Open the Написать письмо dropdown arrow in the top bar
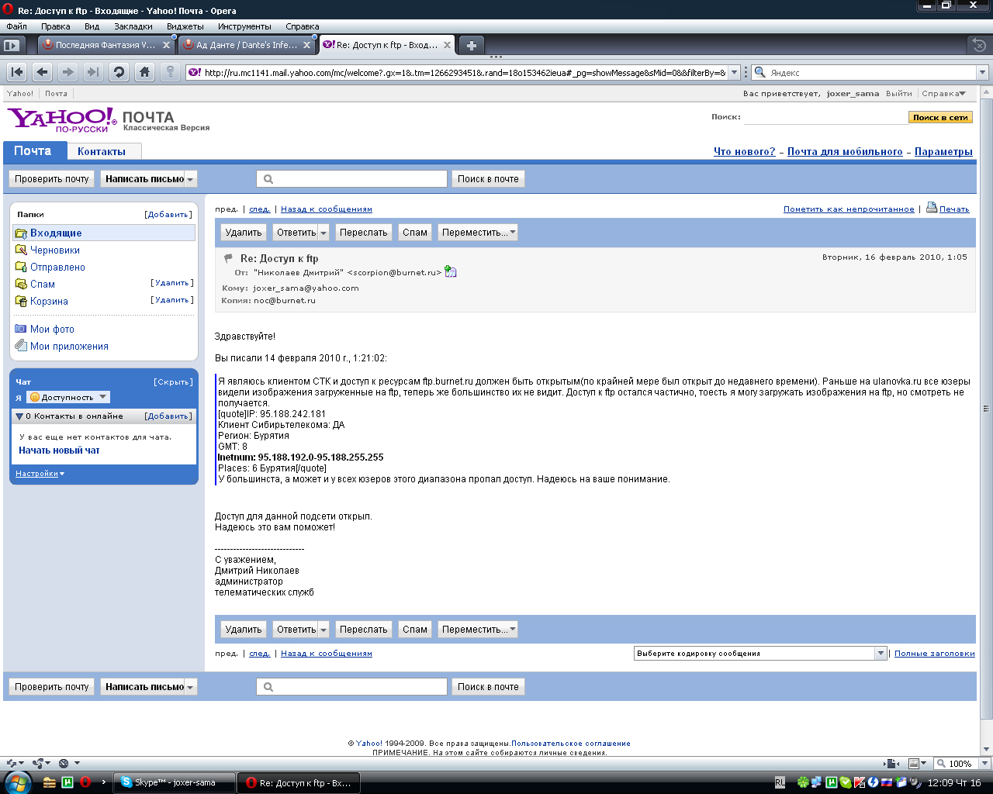The height and width of the screenshot is (794, 993). pyautogui.click(x=191, y=179)
